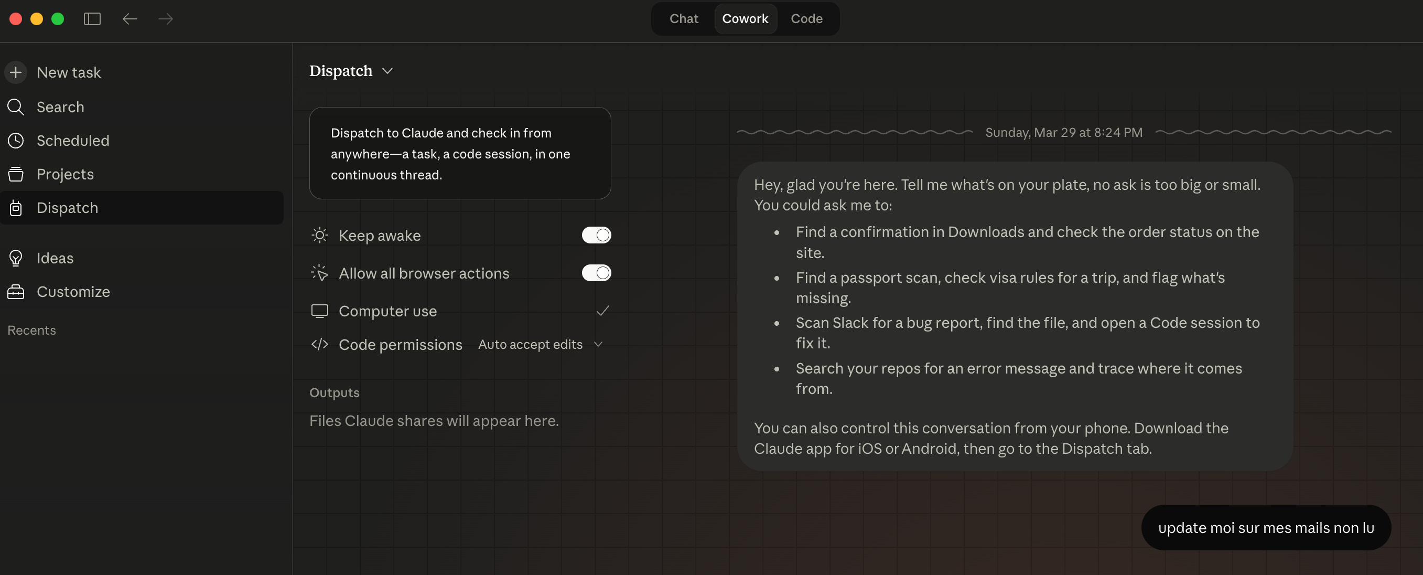1423x575 pixels.
Task: Switch to the Code tab
Action: (x=806, y=19)
